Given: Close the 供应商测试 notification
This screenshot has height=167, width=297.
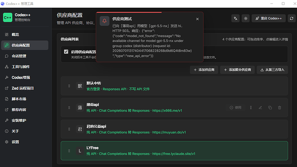Looking at the screenshot, I should pyautogui.click(x=198, y=19).
